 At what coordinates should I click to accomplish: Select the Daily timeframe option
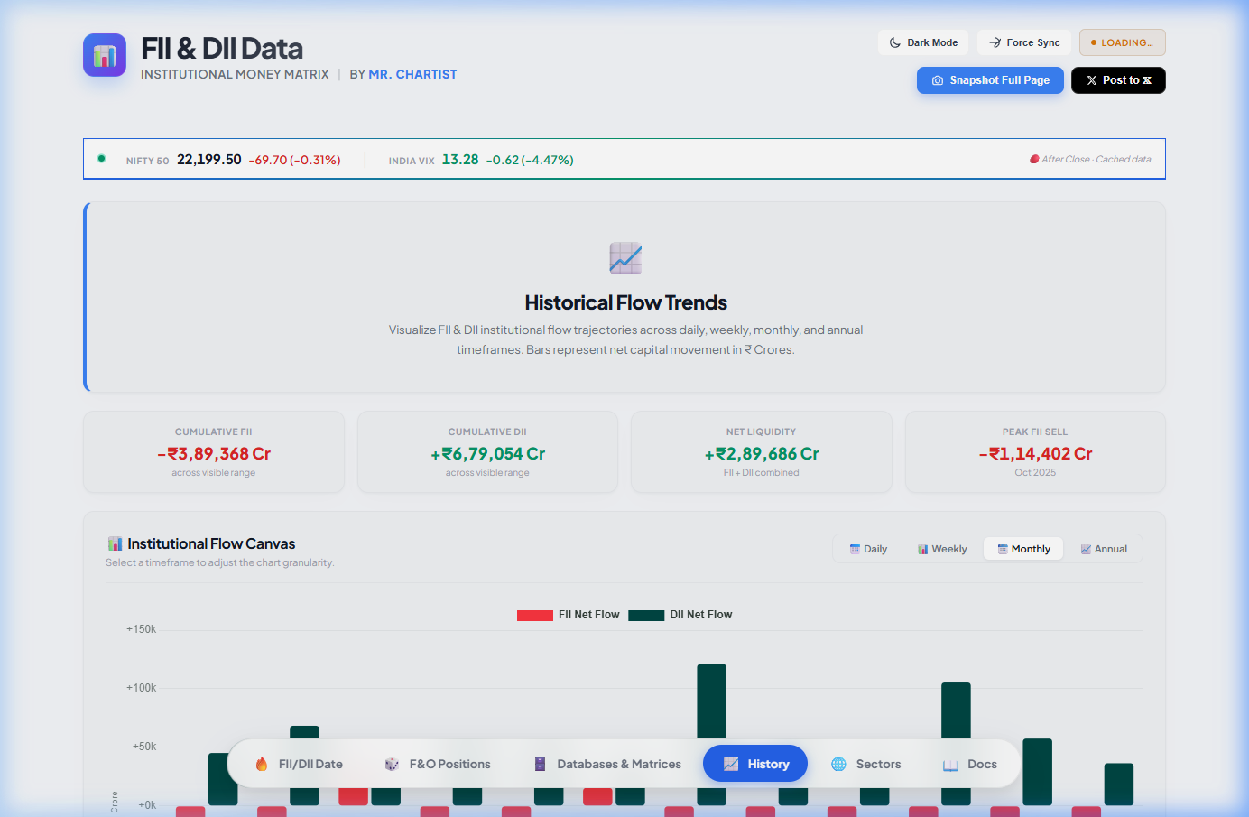(x=868, y=548)
